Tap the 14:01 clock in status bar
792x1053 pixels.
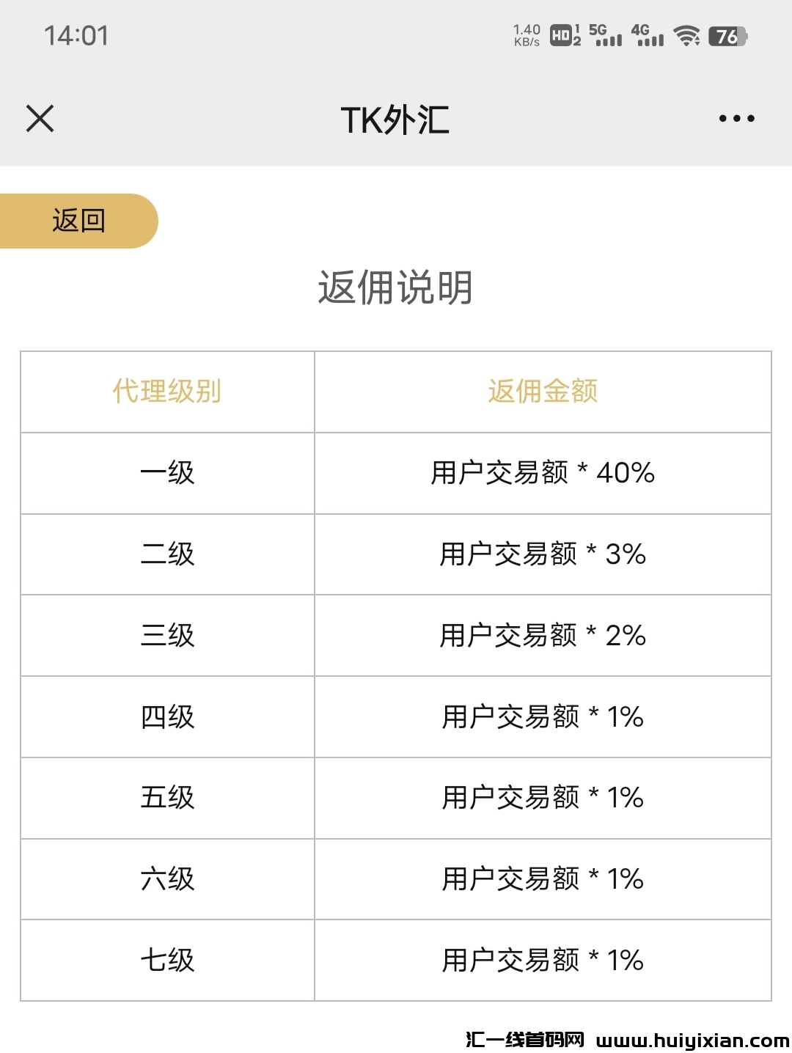coord(76,35)
